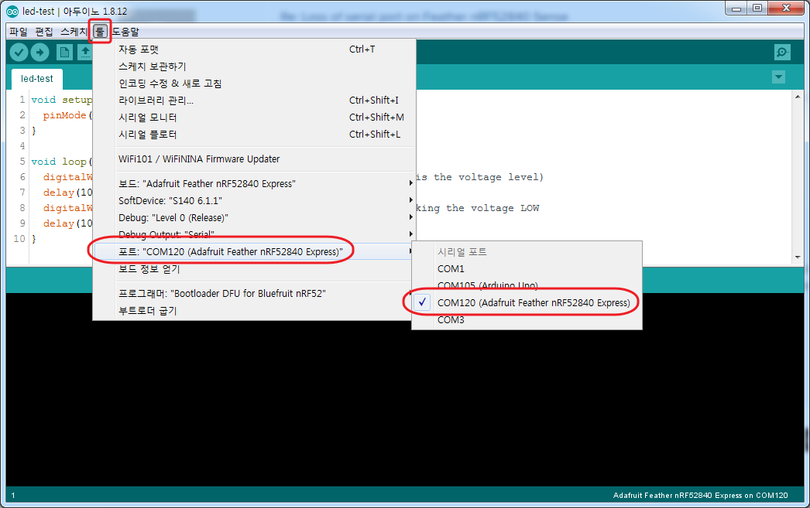Open the 스케치 menu

point(74,32)
